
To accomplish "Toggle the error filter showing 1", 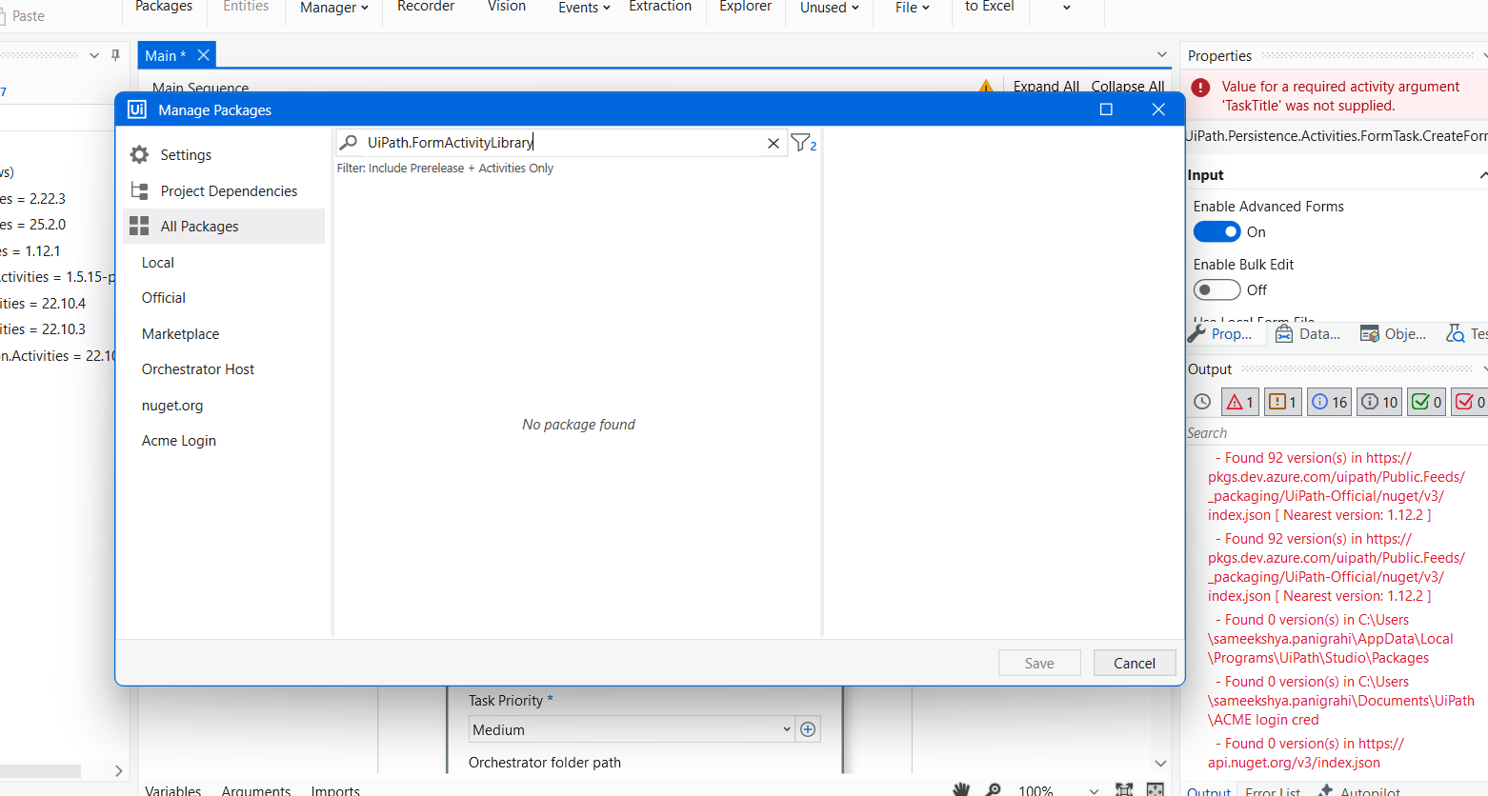I will [x=1239, y=402].
